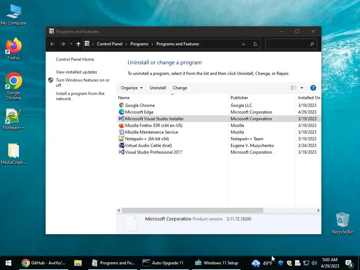
Task: Refresh the Programs and Features list
Action: (255, 44)
